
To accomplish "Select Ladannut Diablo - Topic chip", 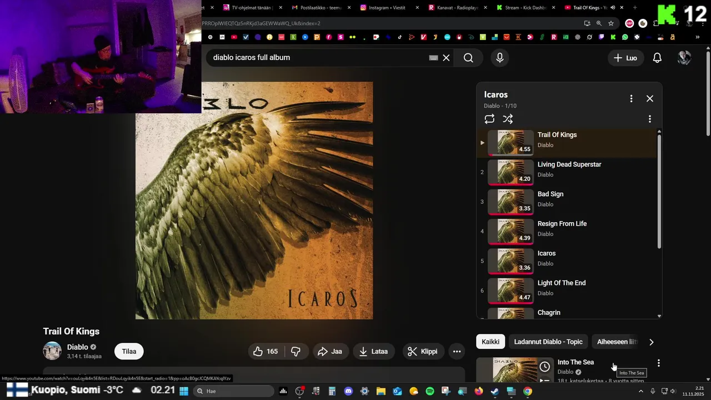I will 548,342.
